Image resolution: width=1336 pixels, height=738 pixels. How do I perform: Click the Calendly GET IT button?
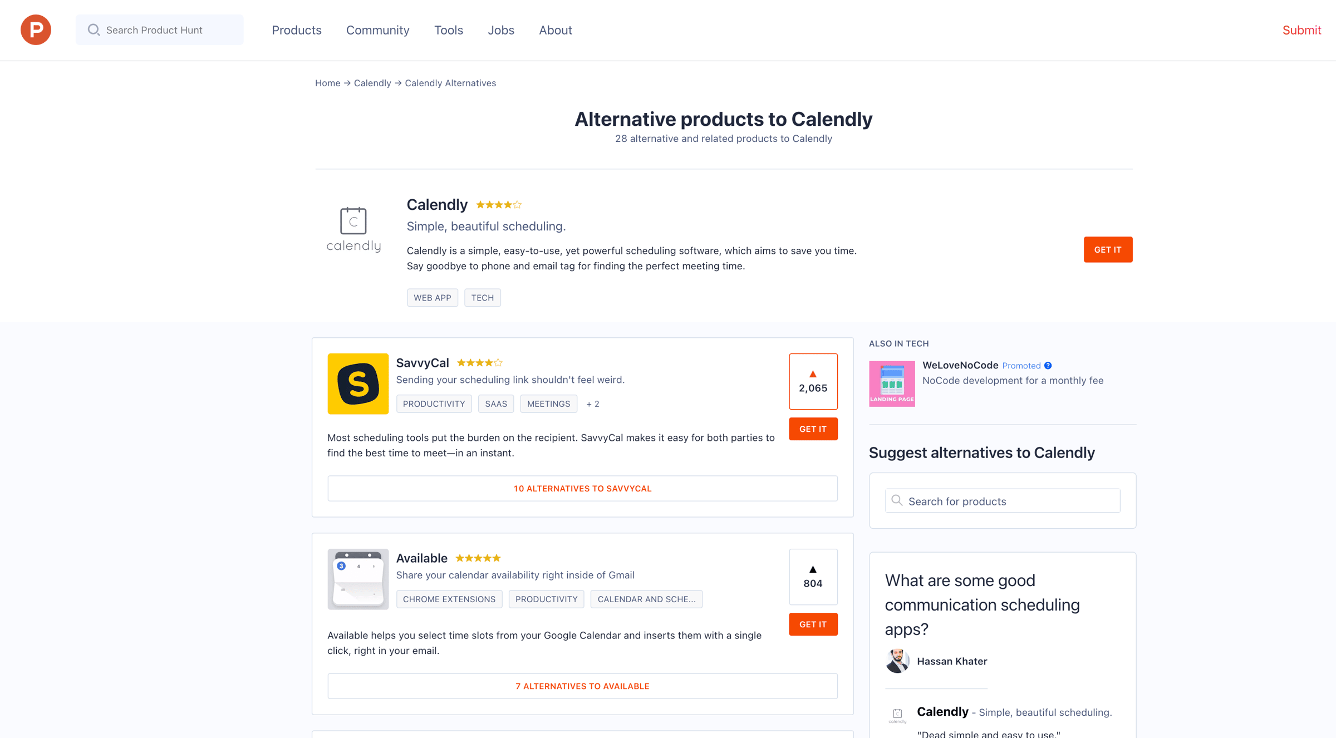1108,249
